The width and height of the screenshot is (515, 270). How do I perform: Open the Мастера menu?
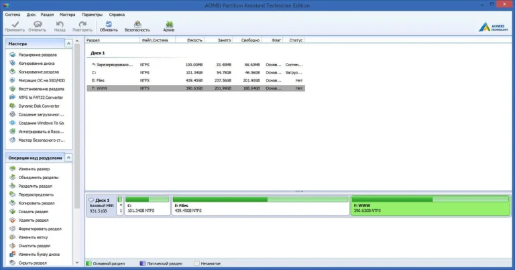point(67,15)
